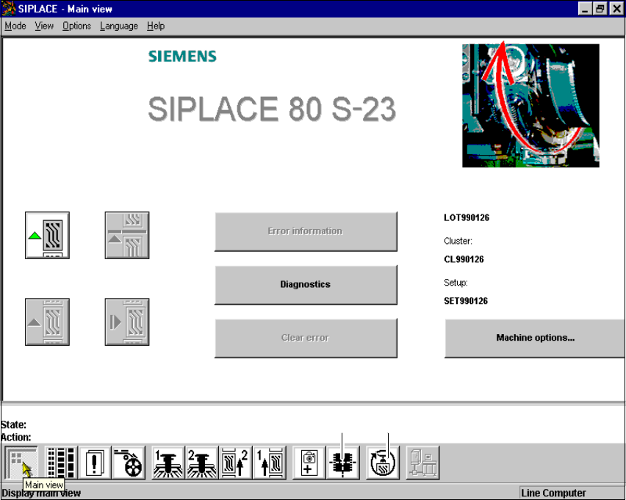Screen dimensions: 626x500
Task: Open the error messages exclamation icon
Action: click(x=95, y=463)
